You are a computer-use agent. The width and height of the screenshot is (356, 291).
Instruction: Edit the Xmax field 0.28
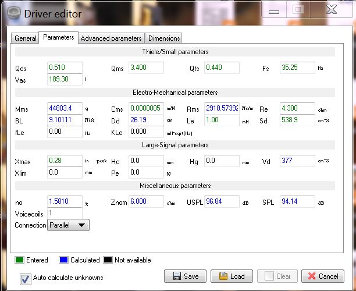(x=65, y=161)
